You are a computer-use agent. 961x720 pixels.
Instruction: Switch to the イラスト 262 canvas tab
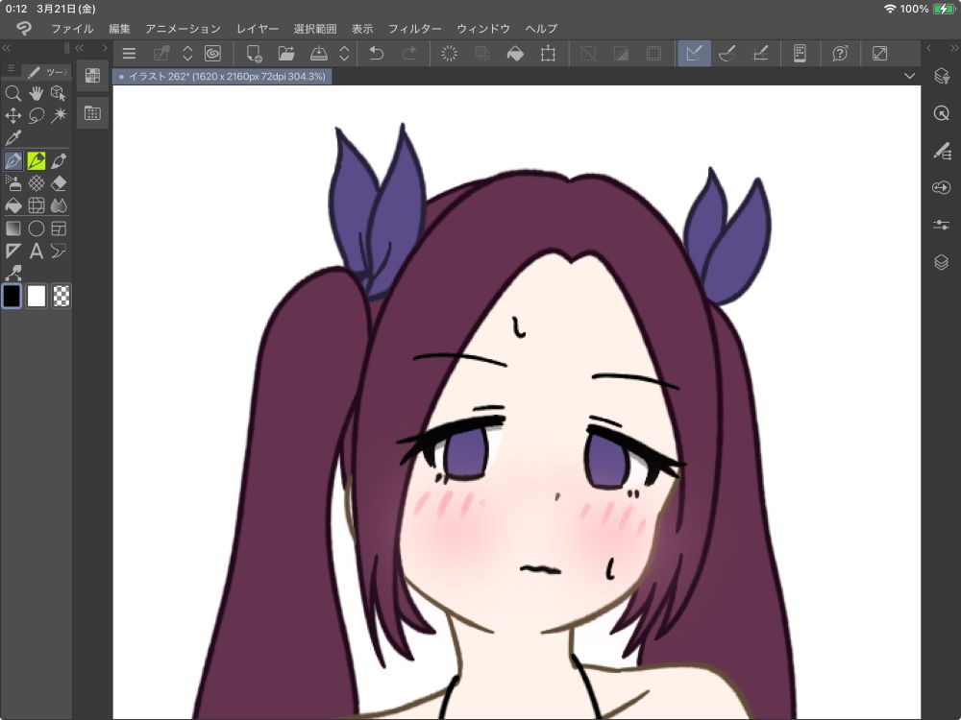[222, 77]
